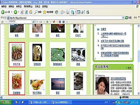Open ranking link number 5 in the right panel

pos(115,54)
